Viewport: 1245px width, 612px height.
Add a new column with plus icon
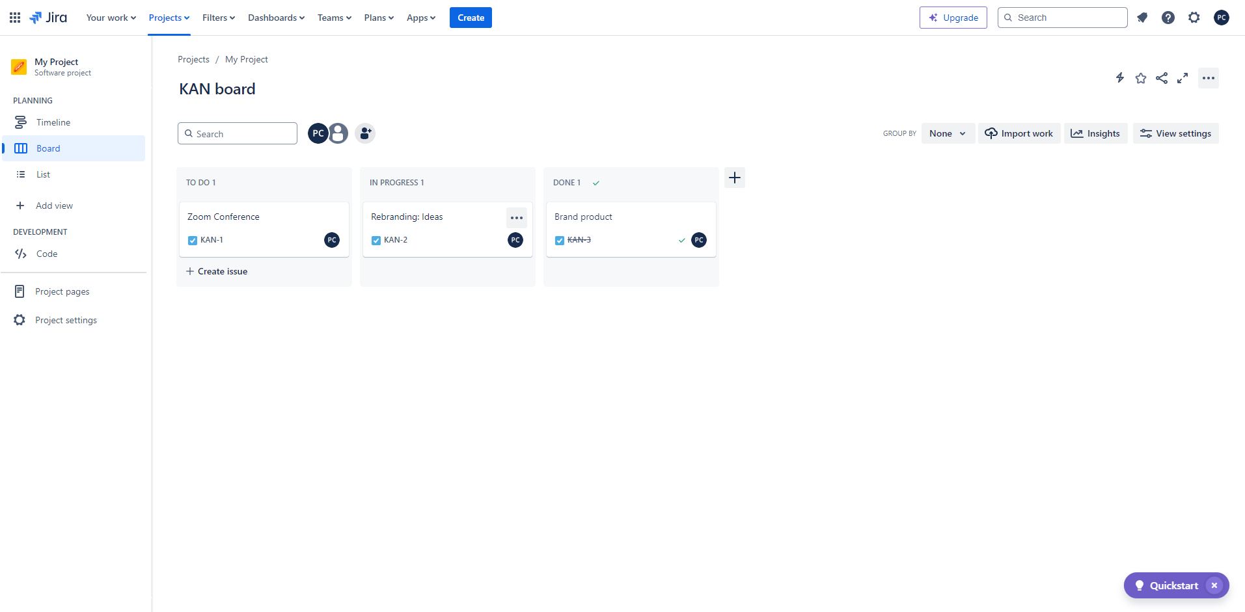point(735,178)
